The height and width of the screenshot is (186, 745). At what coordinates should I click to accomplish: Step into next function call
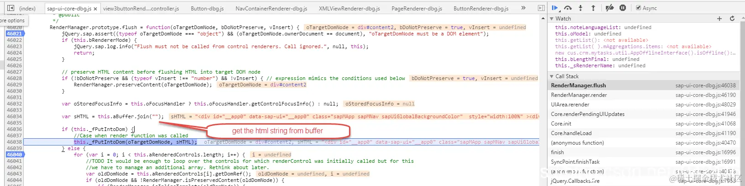(x=580, y=8)
